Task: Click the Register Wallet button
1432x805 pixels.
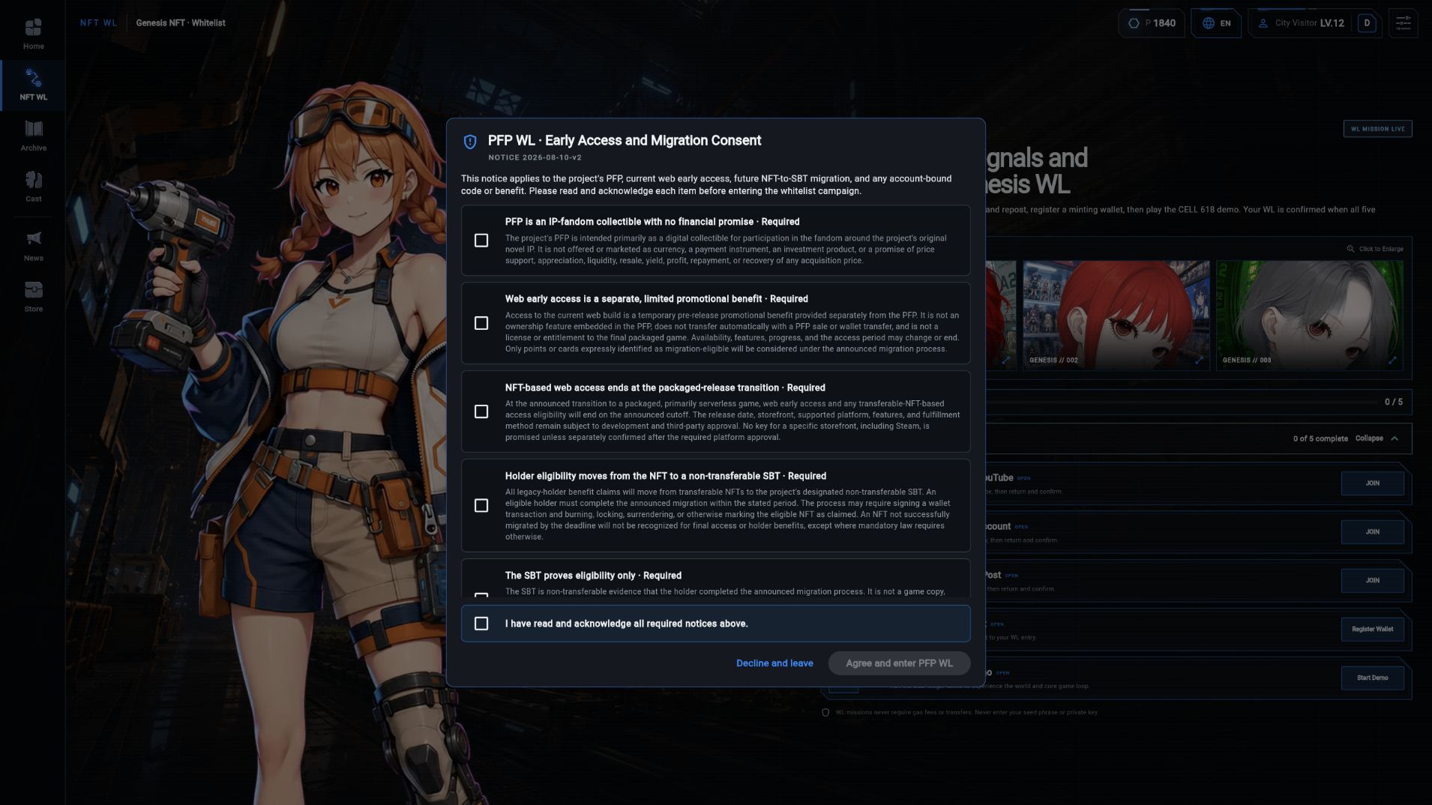Action: [x=1372, y=629]
